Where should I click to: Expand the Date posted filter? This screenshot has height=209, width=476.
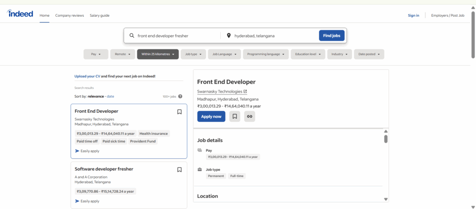coord(369,54)
